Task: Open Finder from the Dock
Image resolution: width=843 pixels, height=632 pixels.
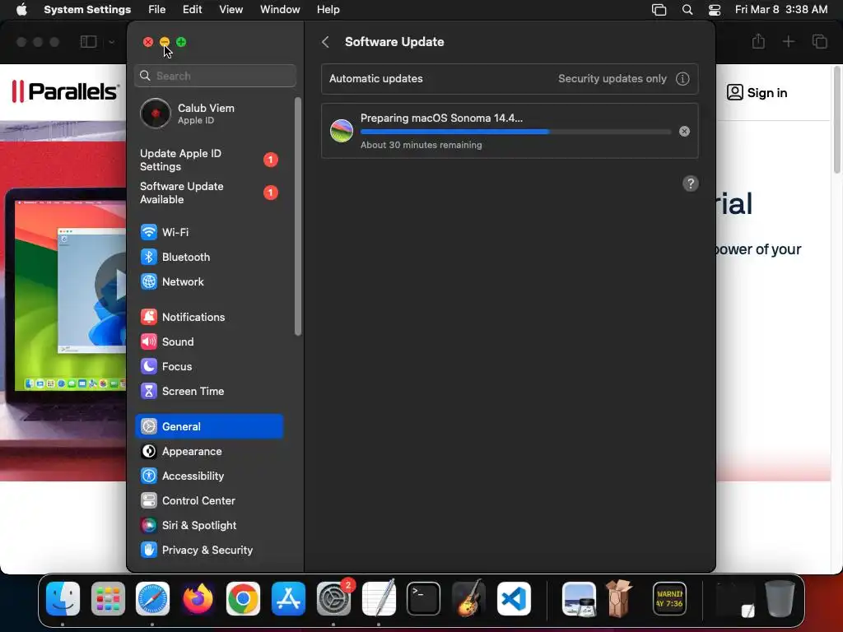Action: tap(63, 599)
